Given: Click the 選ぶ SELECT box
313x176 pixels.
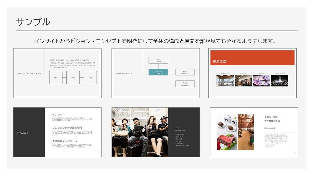Looking at the screenshot, I should [158, 60].
